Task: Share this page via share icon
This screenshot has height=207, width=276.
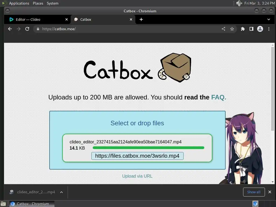Action: (x=223, y=29)
